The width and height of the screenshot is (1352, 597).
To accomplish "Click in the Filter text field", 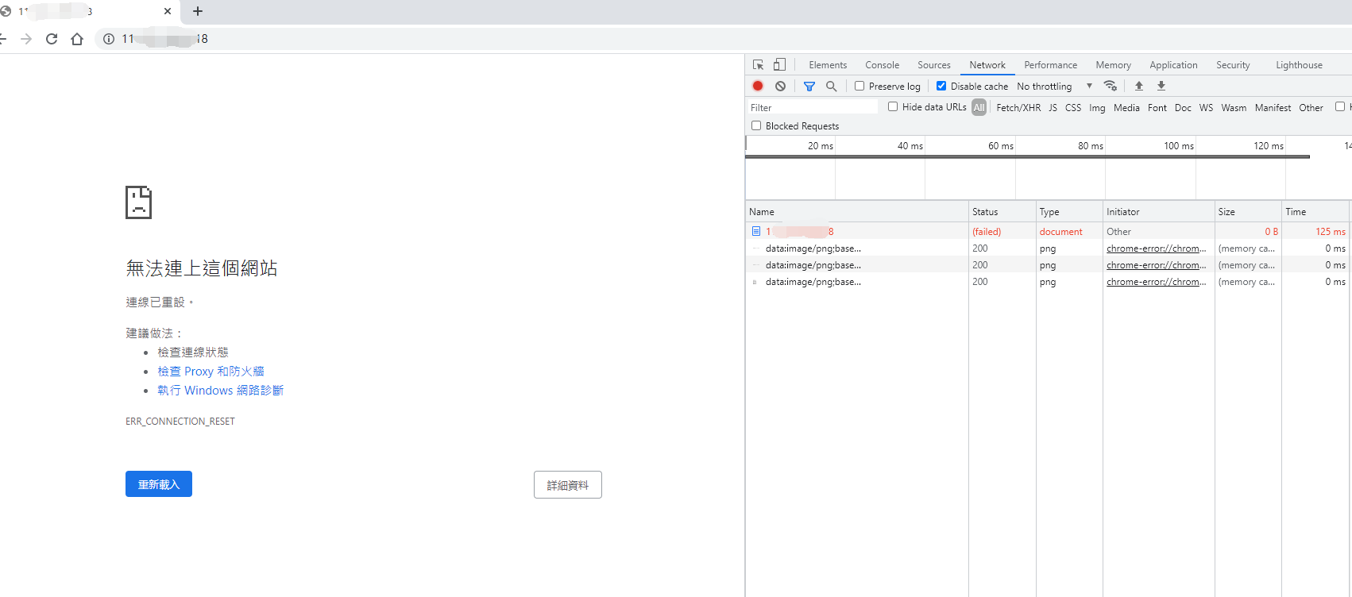I will tap(812, 107).
